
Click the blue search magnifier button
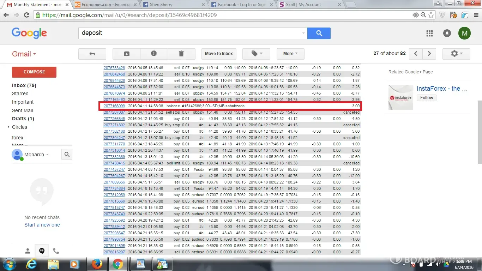(319, 33)
